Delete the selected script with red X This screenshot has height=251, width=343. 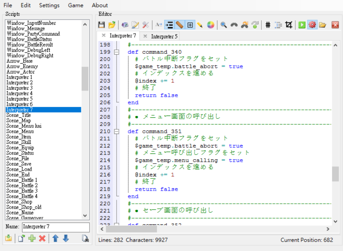tap(42, 238)
